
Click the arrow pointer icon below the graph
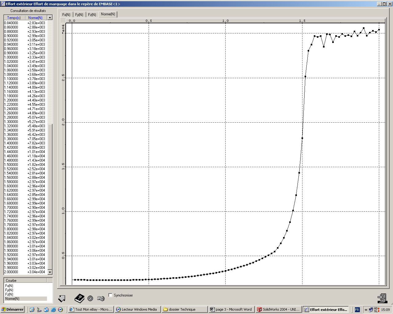click(x=62, y=298)
